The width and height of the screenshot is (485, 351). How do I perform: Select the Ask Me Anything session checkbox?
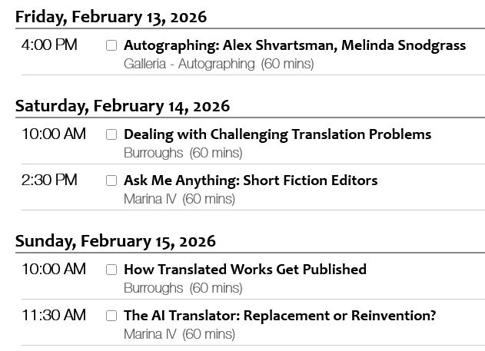pyautogui.click(x=111, y=180)
